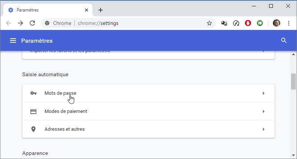Open the Mots de passe settings
297x159 pixels.
pos(60,93)
